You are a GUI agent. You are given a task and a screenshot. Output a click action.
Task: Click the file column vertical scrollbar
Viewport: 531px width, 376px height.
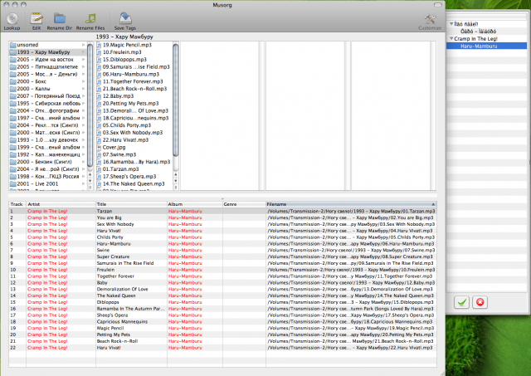pyautogui.click(x=175, y=100)
